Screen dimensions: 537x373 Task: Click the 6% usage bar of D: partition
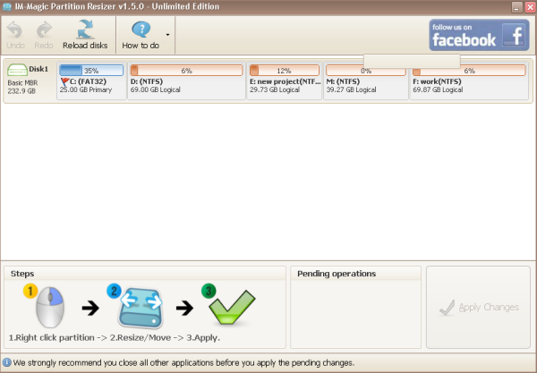pyautogui.click(x=187, y=71)
